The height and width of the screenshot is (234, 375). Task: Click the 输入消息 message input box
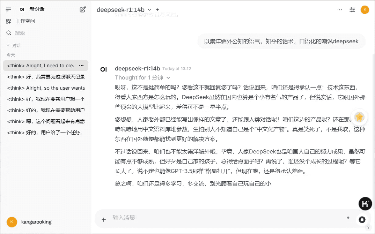point(223,218)
